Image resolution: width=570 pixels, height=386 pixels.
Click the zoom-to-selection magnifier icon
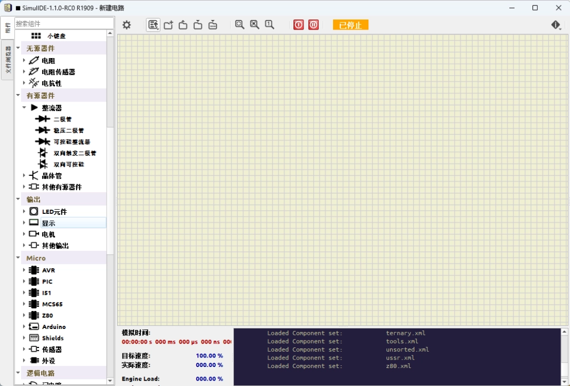(254, 24)
